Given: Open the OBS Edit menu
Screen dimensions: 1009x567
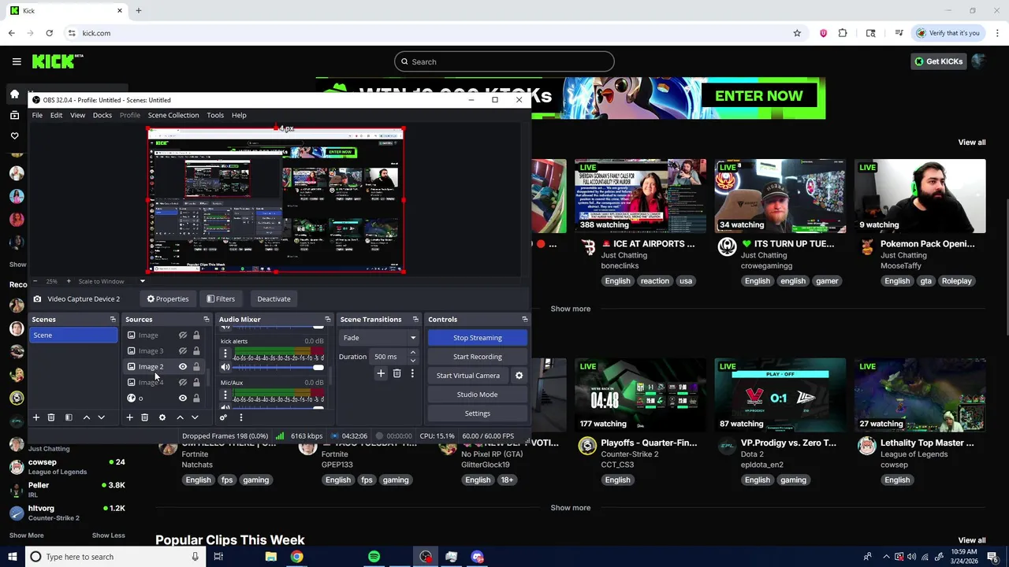Looking at the screenshot, I should tap(57, 115).
